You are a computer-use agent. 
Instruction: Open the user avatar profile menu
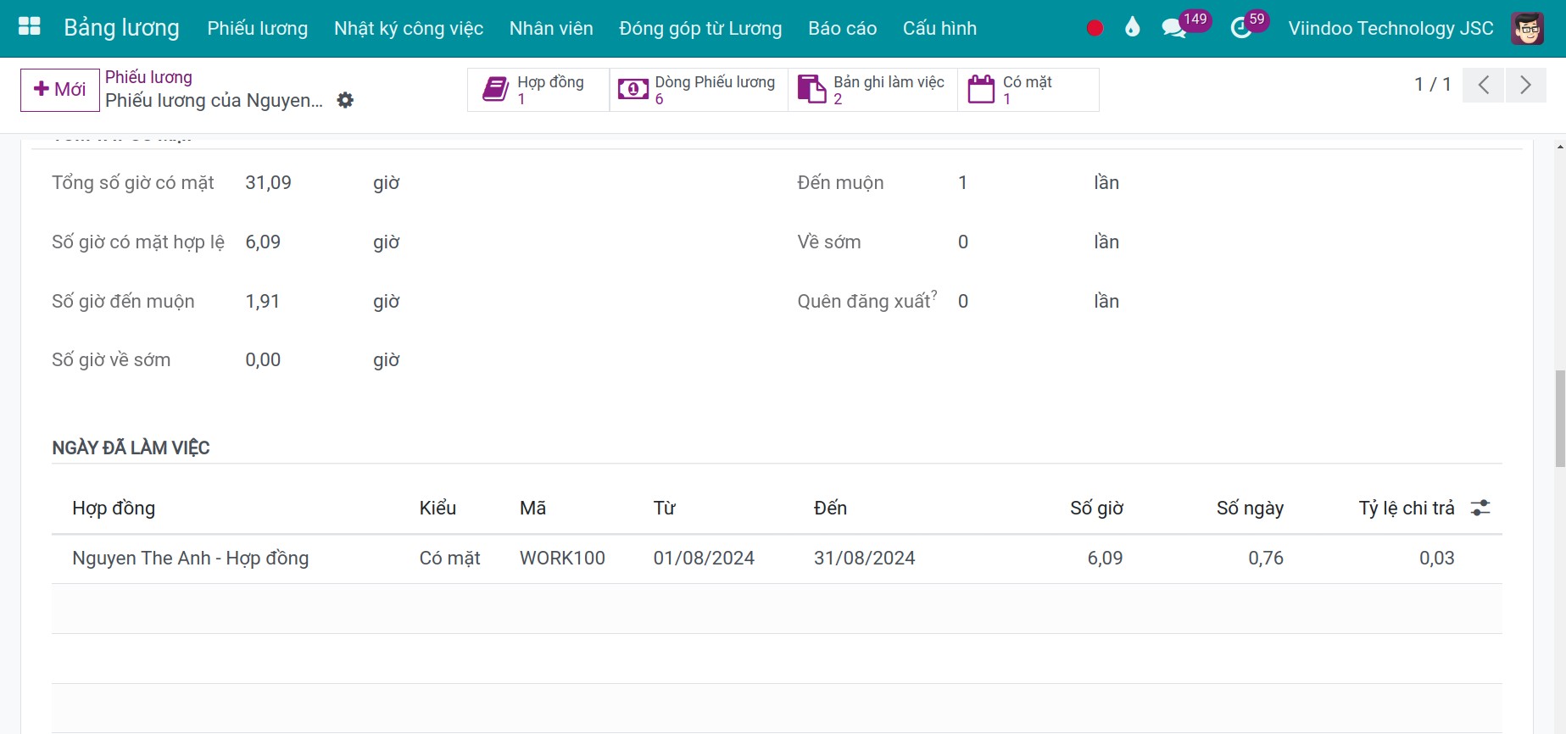1528,28
